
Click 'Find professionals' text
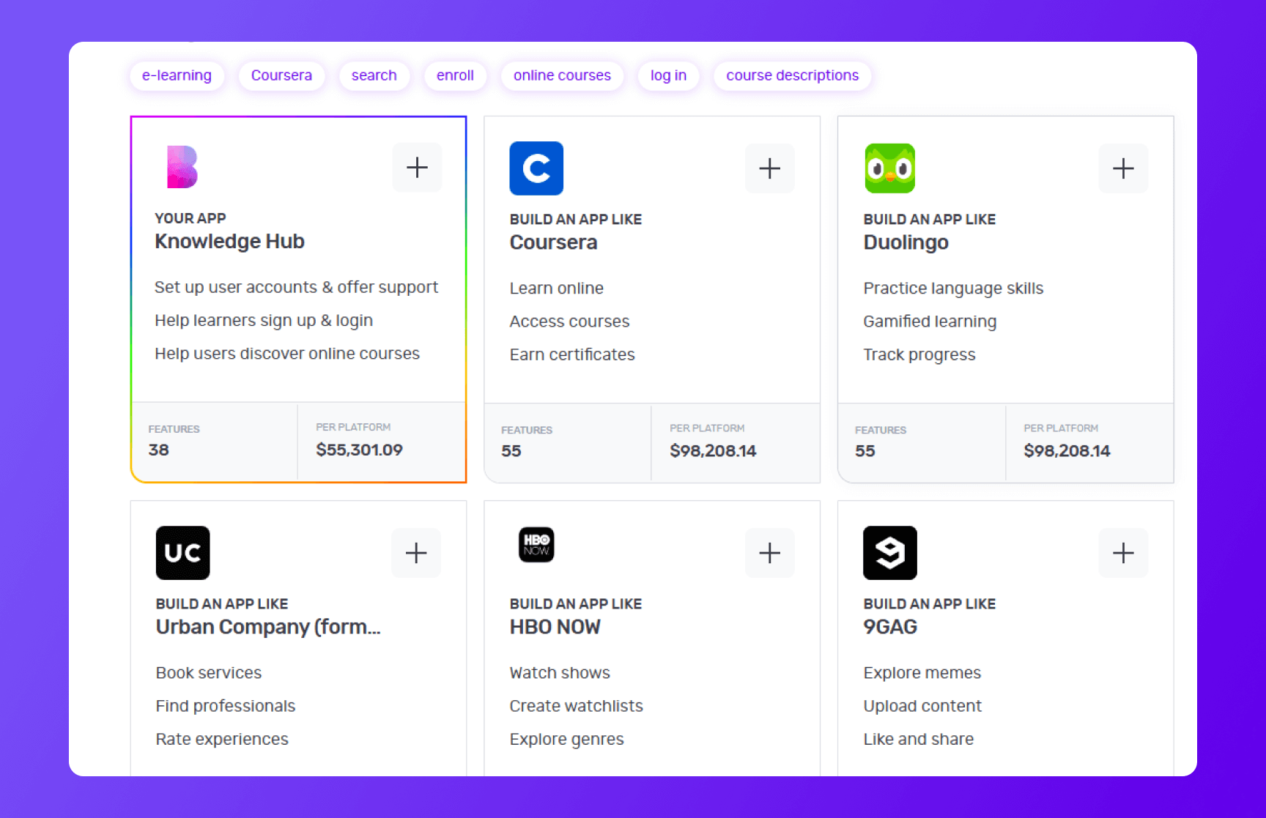coord(226,706)
